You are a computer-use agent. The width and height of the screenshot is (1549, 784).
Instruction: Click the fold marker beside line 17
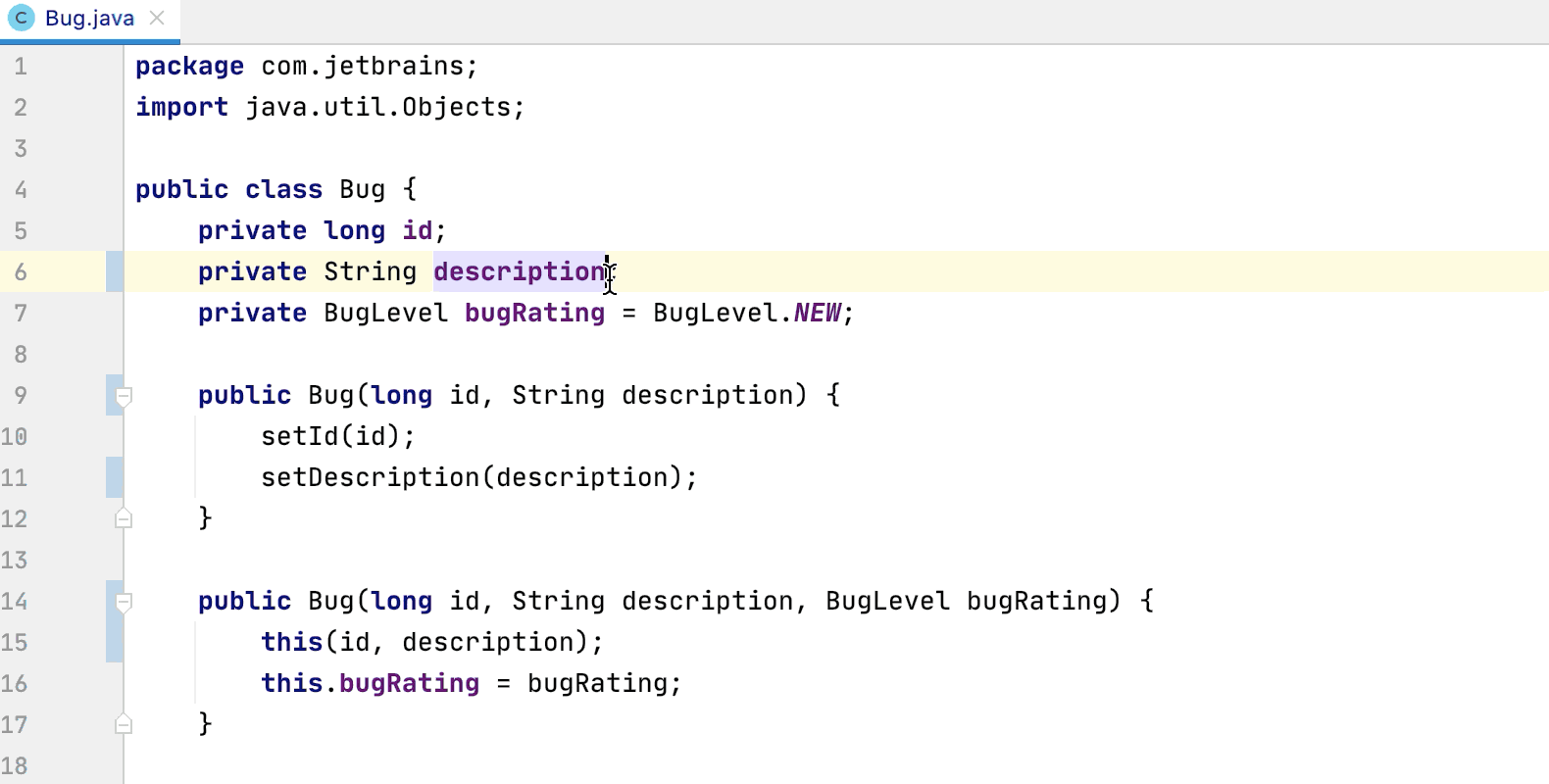[x=124, y=723]
